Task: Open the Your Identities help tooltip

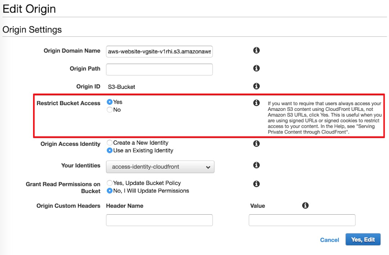Action: 256,165
